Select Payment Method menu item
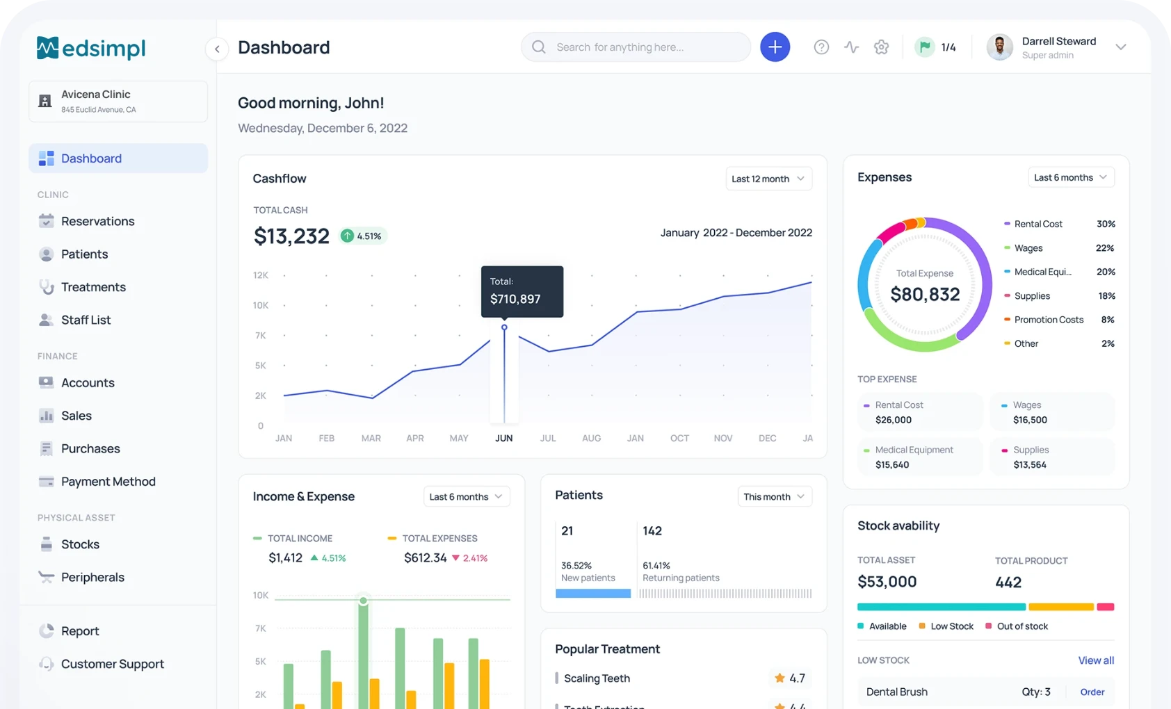The width and height of the screenshot is (1171, 709). coord(108,482)
